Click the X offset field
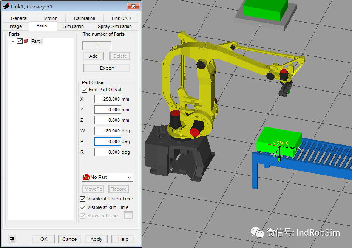This screenshot has width=352, height=248. tap(108, 99)
